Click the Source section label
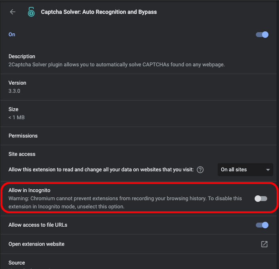This screenshot has width=279, height=269. coord(17,263)
